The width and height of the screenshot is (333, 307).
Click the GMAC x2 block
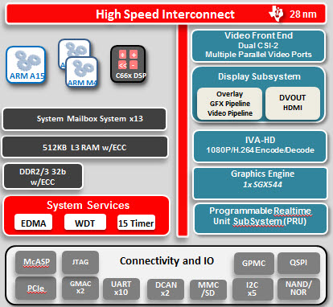[80, 288]
